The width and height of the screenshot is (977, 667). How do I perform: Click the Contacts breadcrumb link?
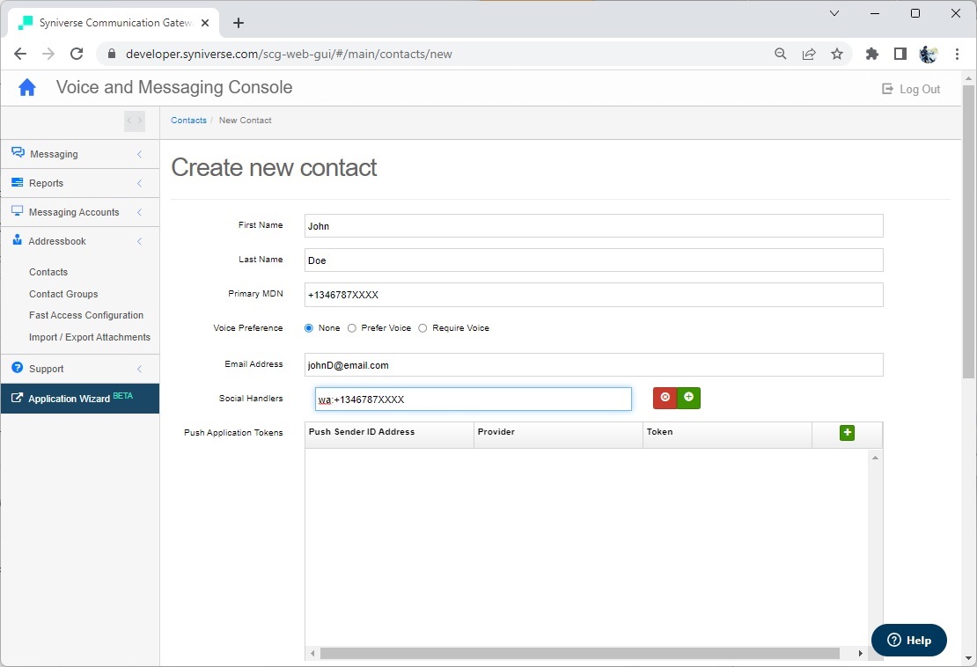188,121
